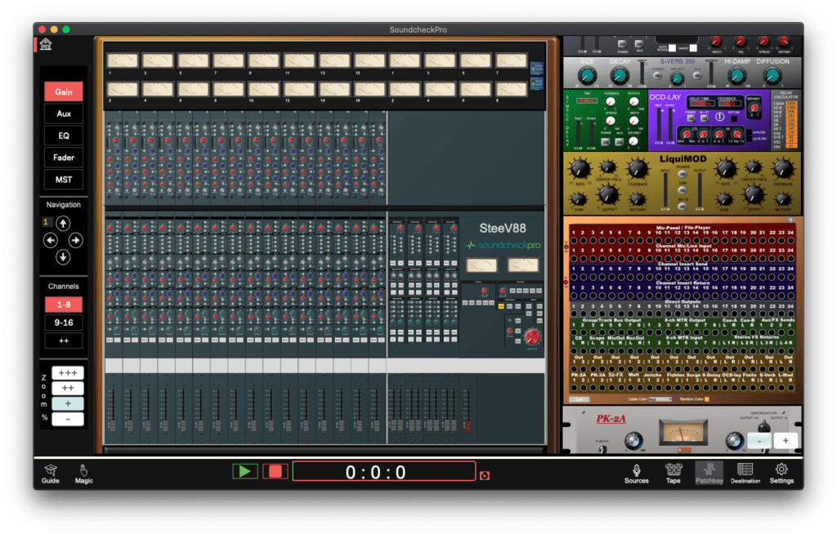Click the List button under patchbay
Viewport: 837px width, 534px height.
(x=580, y=399)
